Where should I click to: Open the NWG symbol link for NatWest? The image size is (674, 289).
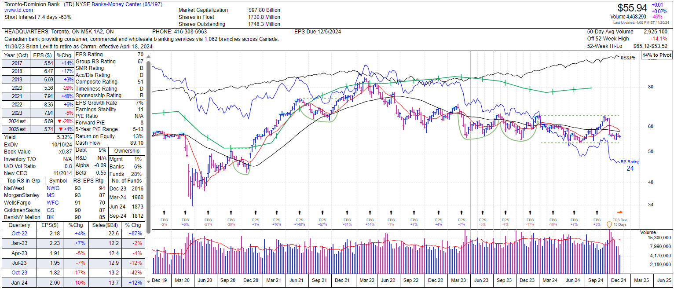pyautogui.click(x=53, y=188)
